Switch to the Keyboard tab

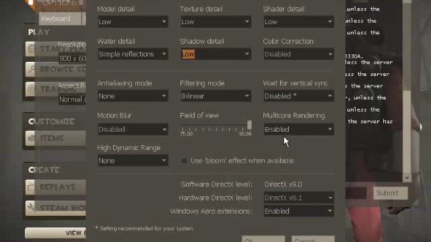coord(60,19)
